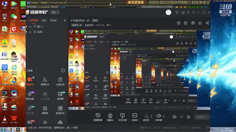The width and height of the screenshot is (236, 132).
Task: Click the 麦克风 microphone icon
Action: [146, 116]
